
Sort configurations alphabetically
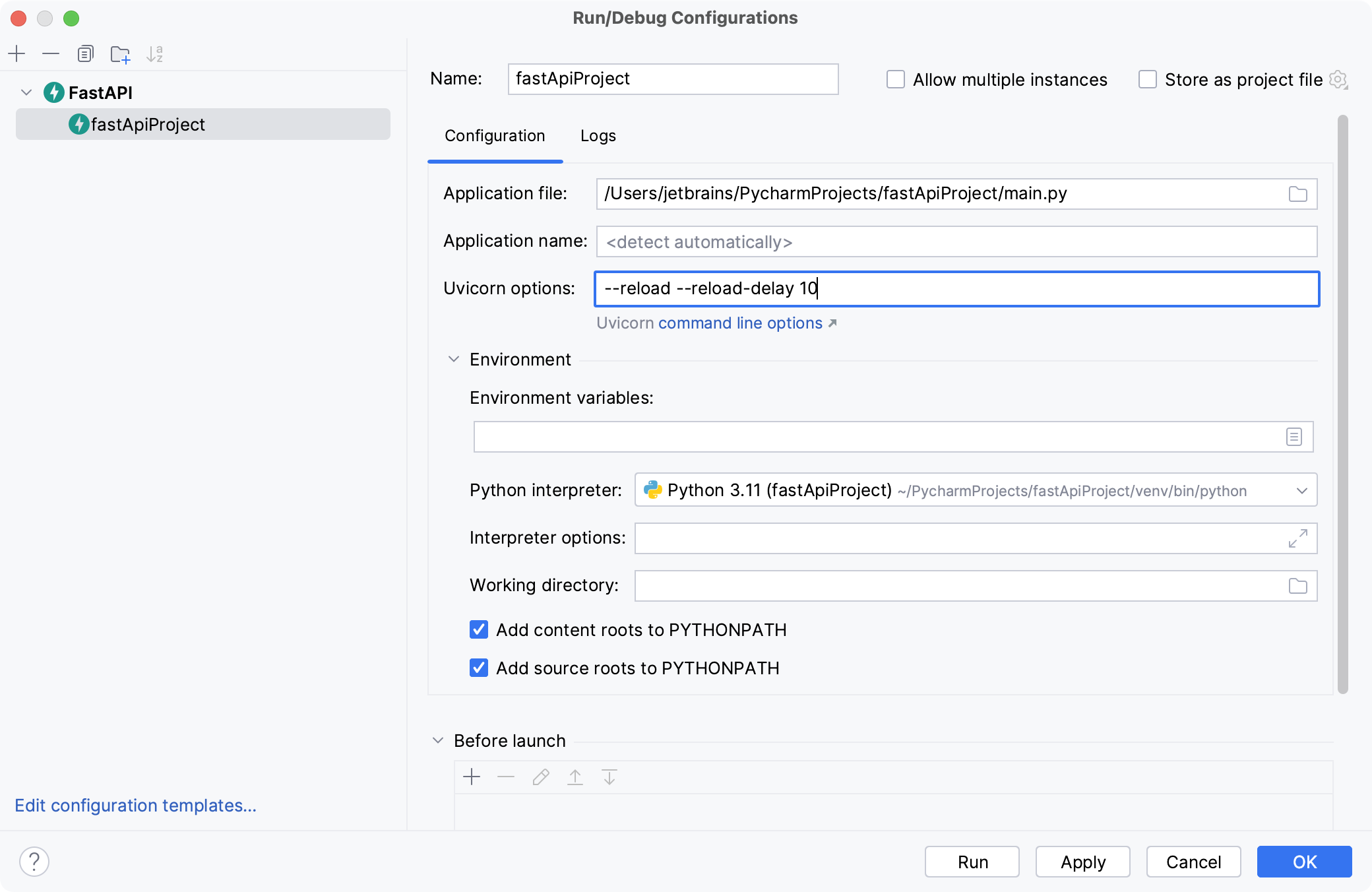click(x=155, y=53)
